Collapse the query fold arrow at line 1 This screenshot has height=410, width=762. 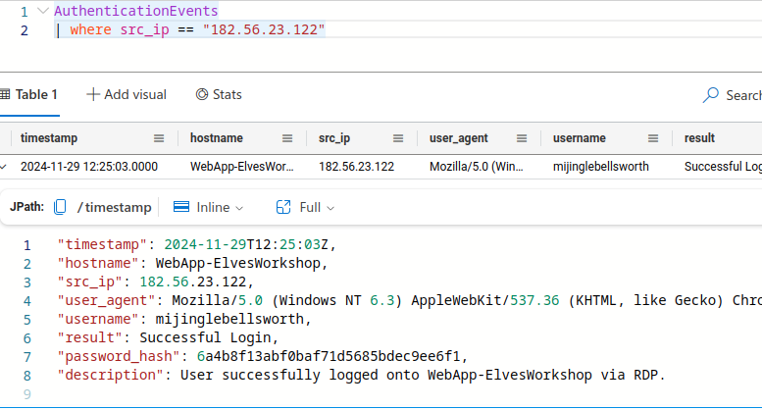tap(40, 11)
